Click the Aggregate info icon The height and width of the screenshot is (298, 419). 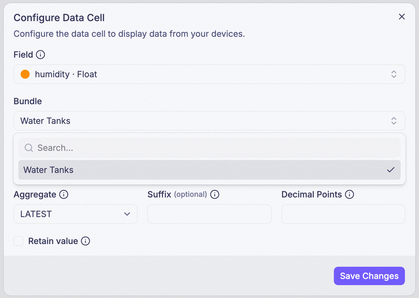tap(64, 194)
